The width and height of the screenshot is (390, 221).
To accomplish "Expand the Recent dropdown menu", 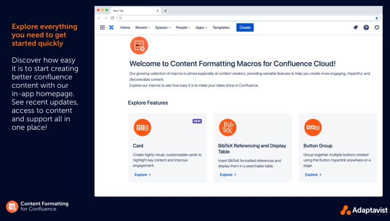I will 143,28.
